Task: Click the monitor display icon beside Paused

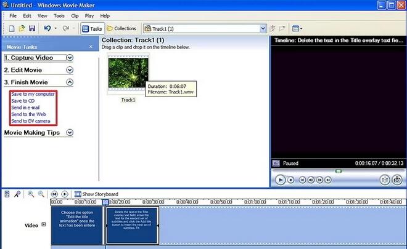Action: pyautogui.click(x=276, y=164)
